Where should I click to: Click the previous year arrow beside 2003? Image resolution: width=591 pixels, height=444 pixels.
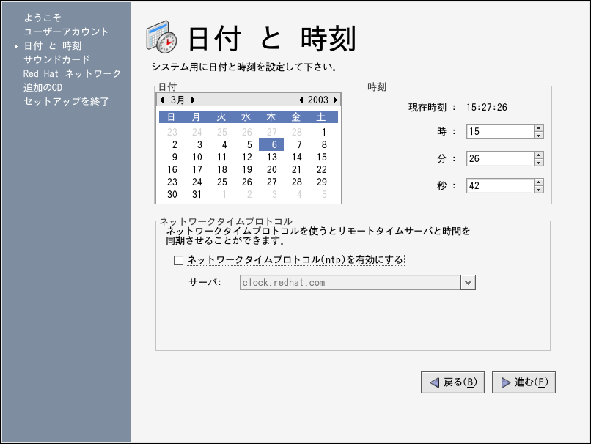click(301, 100)
